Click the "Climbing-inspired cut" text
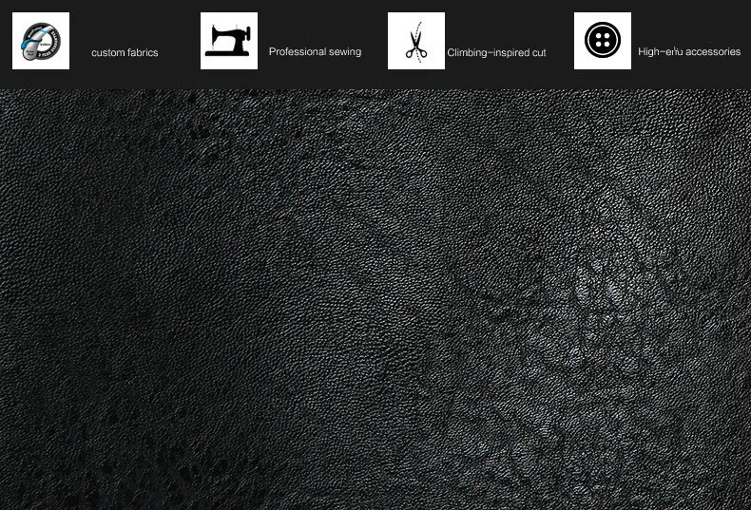Screen dimensions: 751x510 coord(496,52)
